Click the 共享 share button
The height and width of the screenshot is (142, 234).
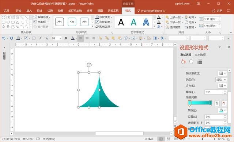(217, 11)
